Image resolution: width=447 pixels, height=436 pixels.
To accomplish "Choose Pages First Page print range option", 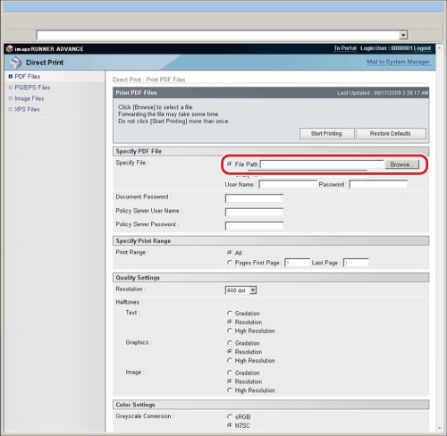I will tap(230, 263).
